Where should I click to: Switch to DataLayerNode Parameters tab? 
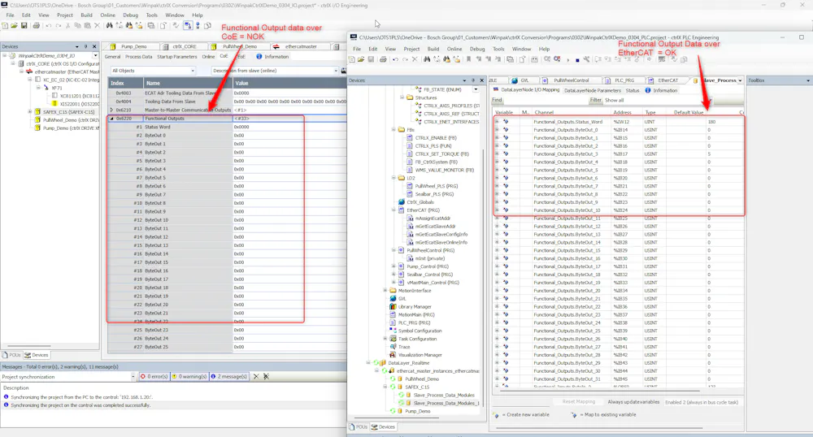pyautogui.click(x=592, y=90)
